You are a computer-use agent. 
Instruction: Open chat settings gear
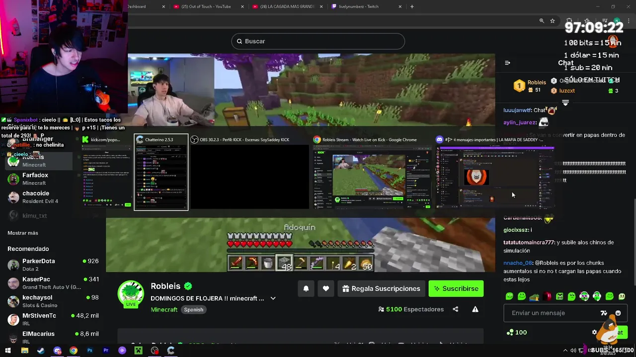pyautogui.click(x=594, y=332)
